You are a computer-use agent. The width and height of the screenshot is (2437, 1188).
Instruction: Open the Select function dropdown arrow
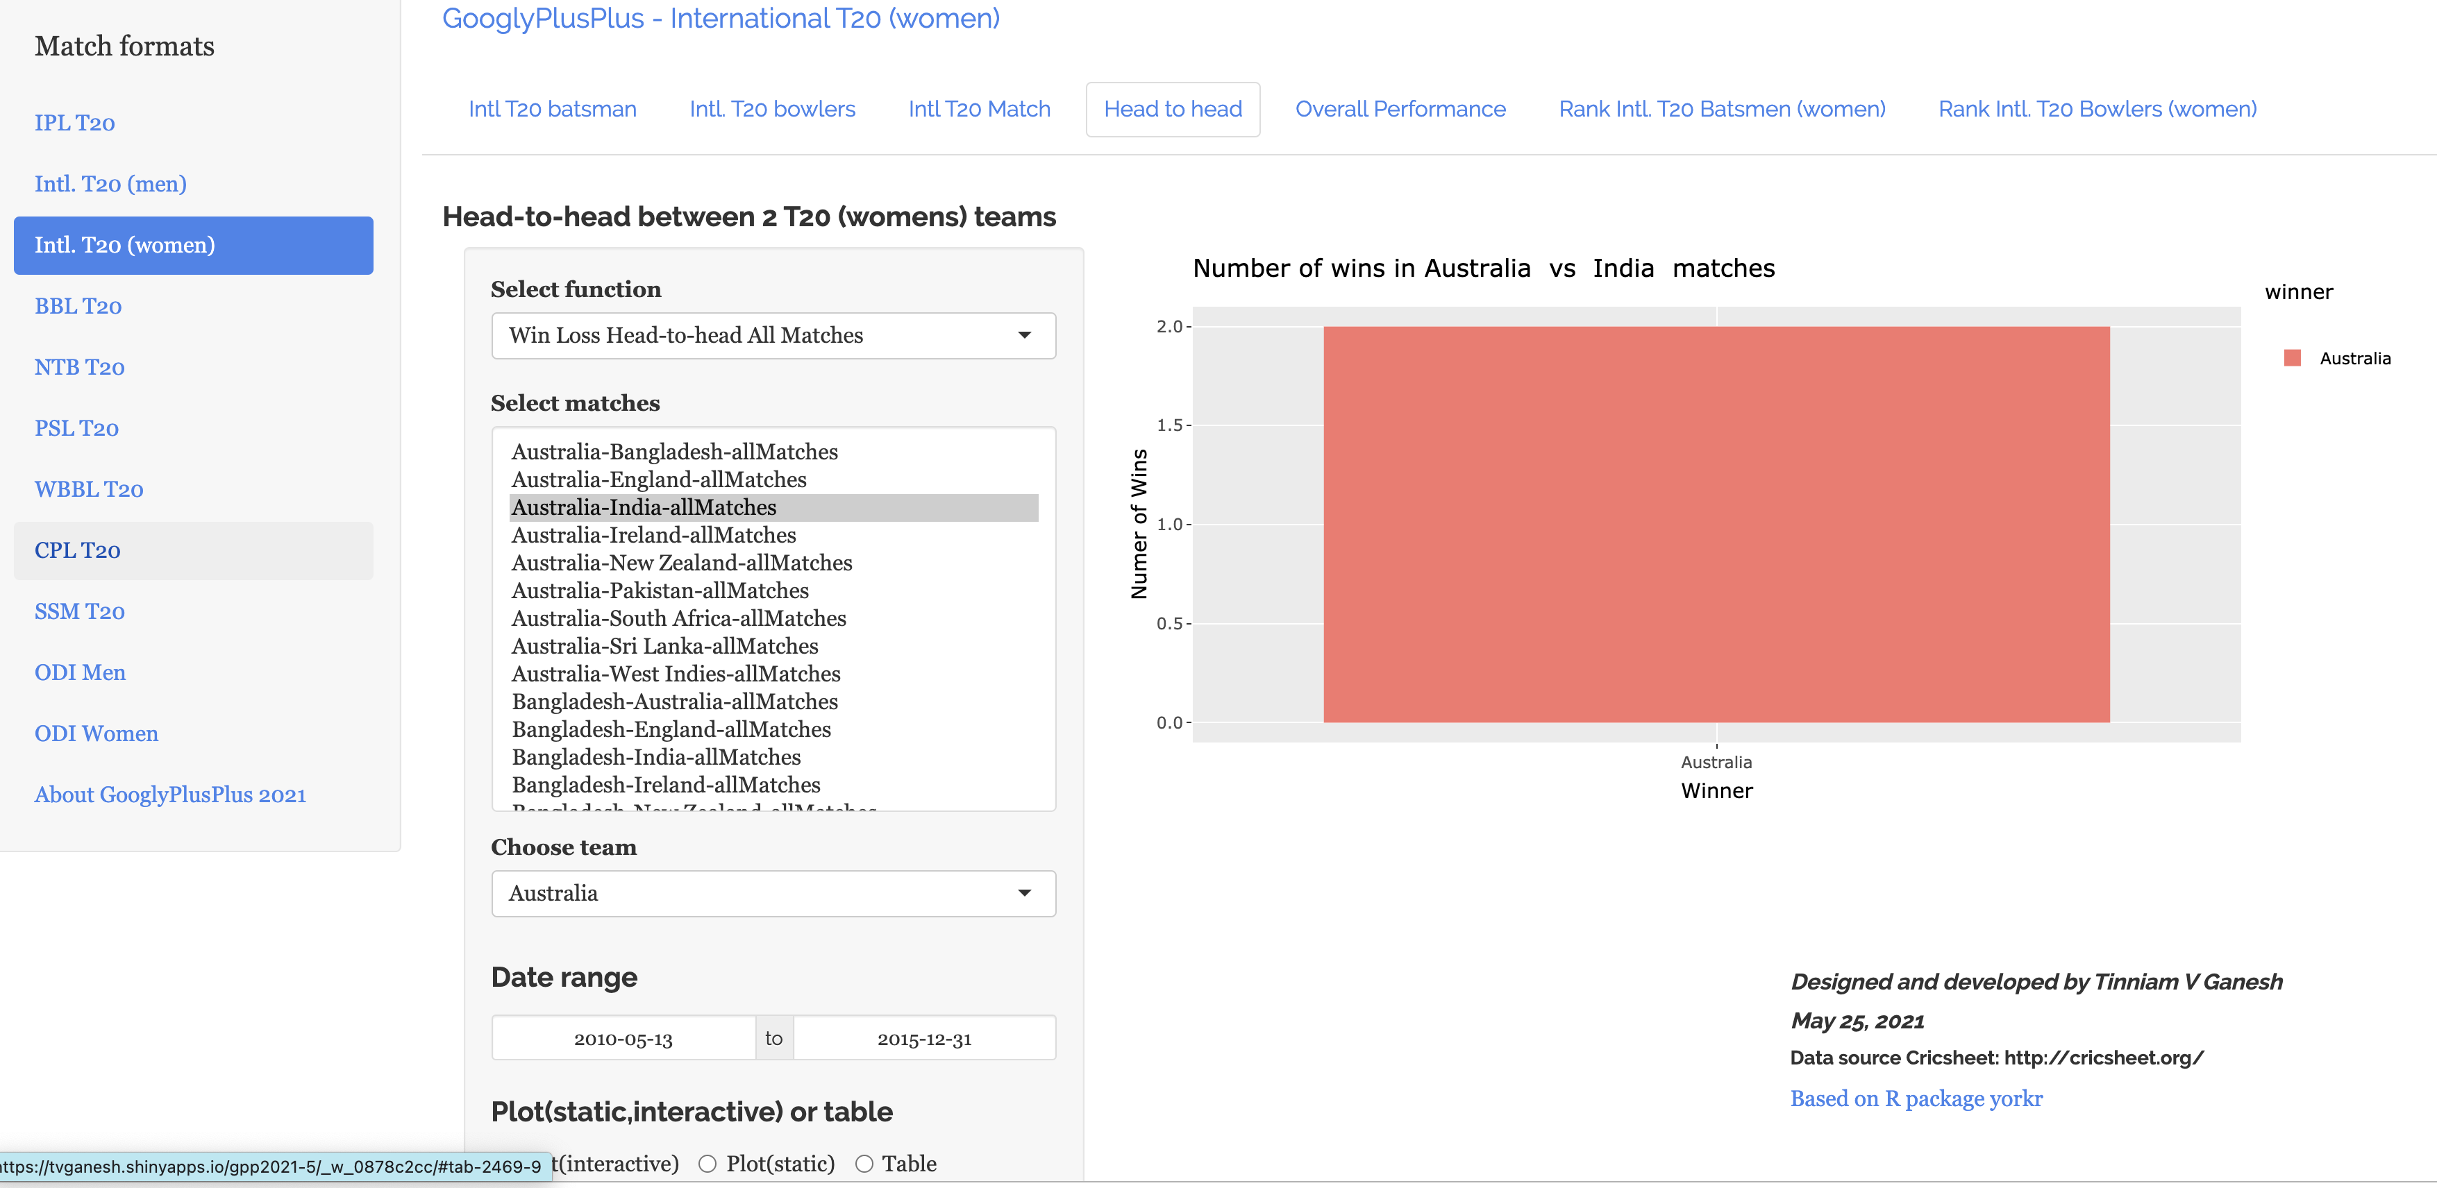[1023, 336]
